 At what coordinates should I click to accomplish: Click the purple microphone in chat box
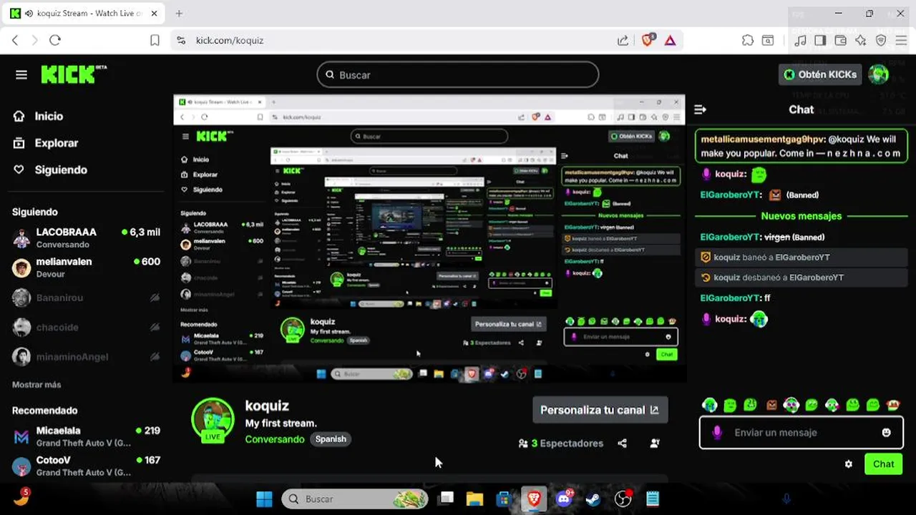717,433
